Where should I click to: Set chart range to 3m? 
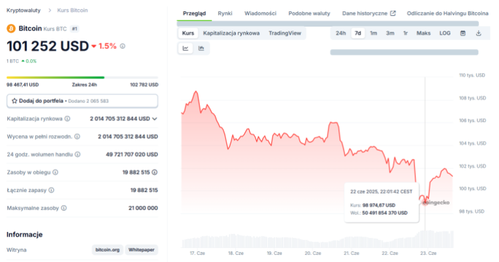(x=390, y=33)
